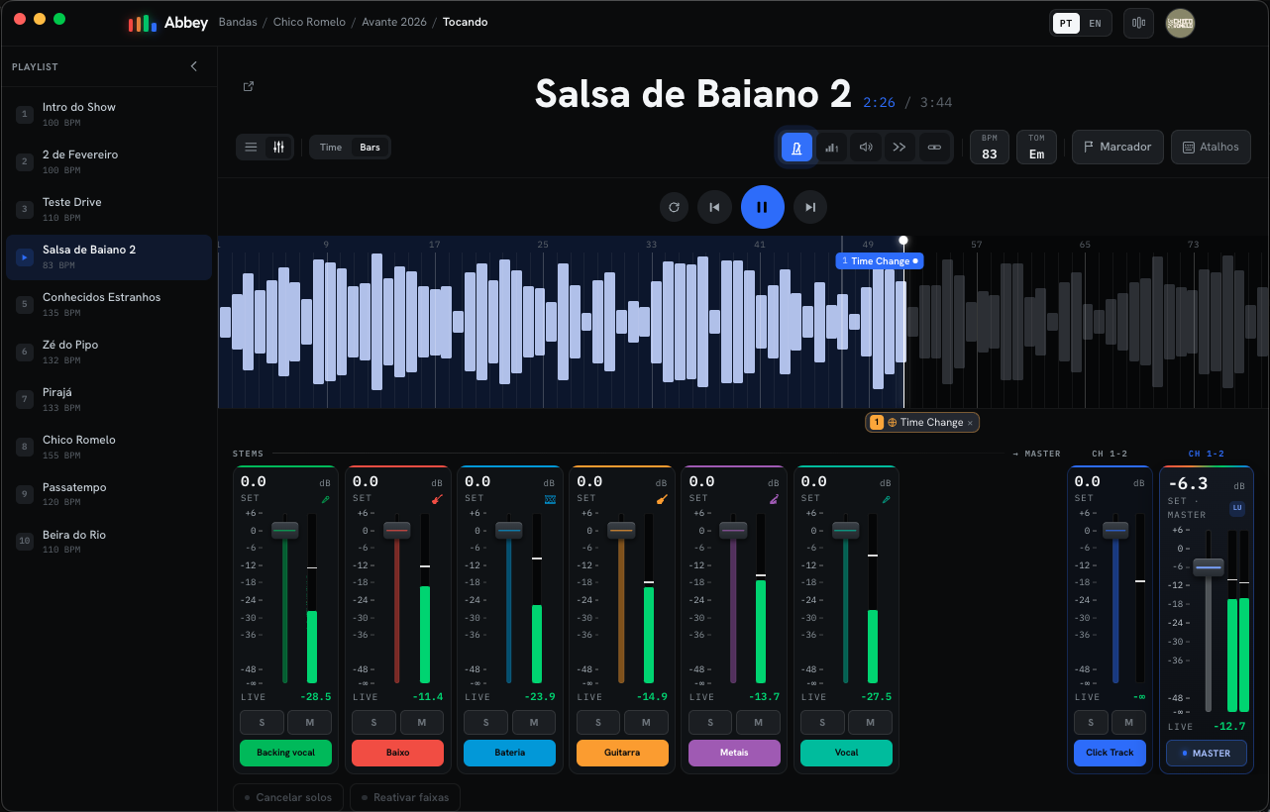Click the fast-forward double chevron icon
The height and width of the screenshot is (812, 1270).
point(900,147)
